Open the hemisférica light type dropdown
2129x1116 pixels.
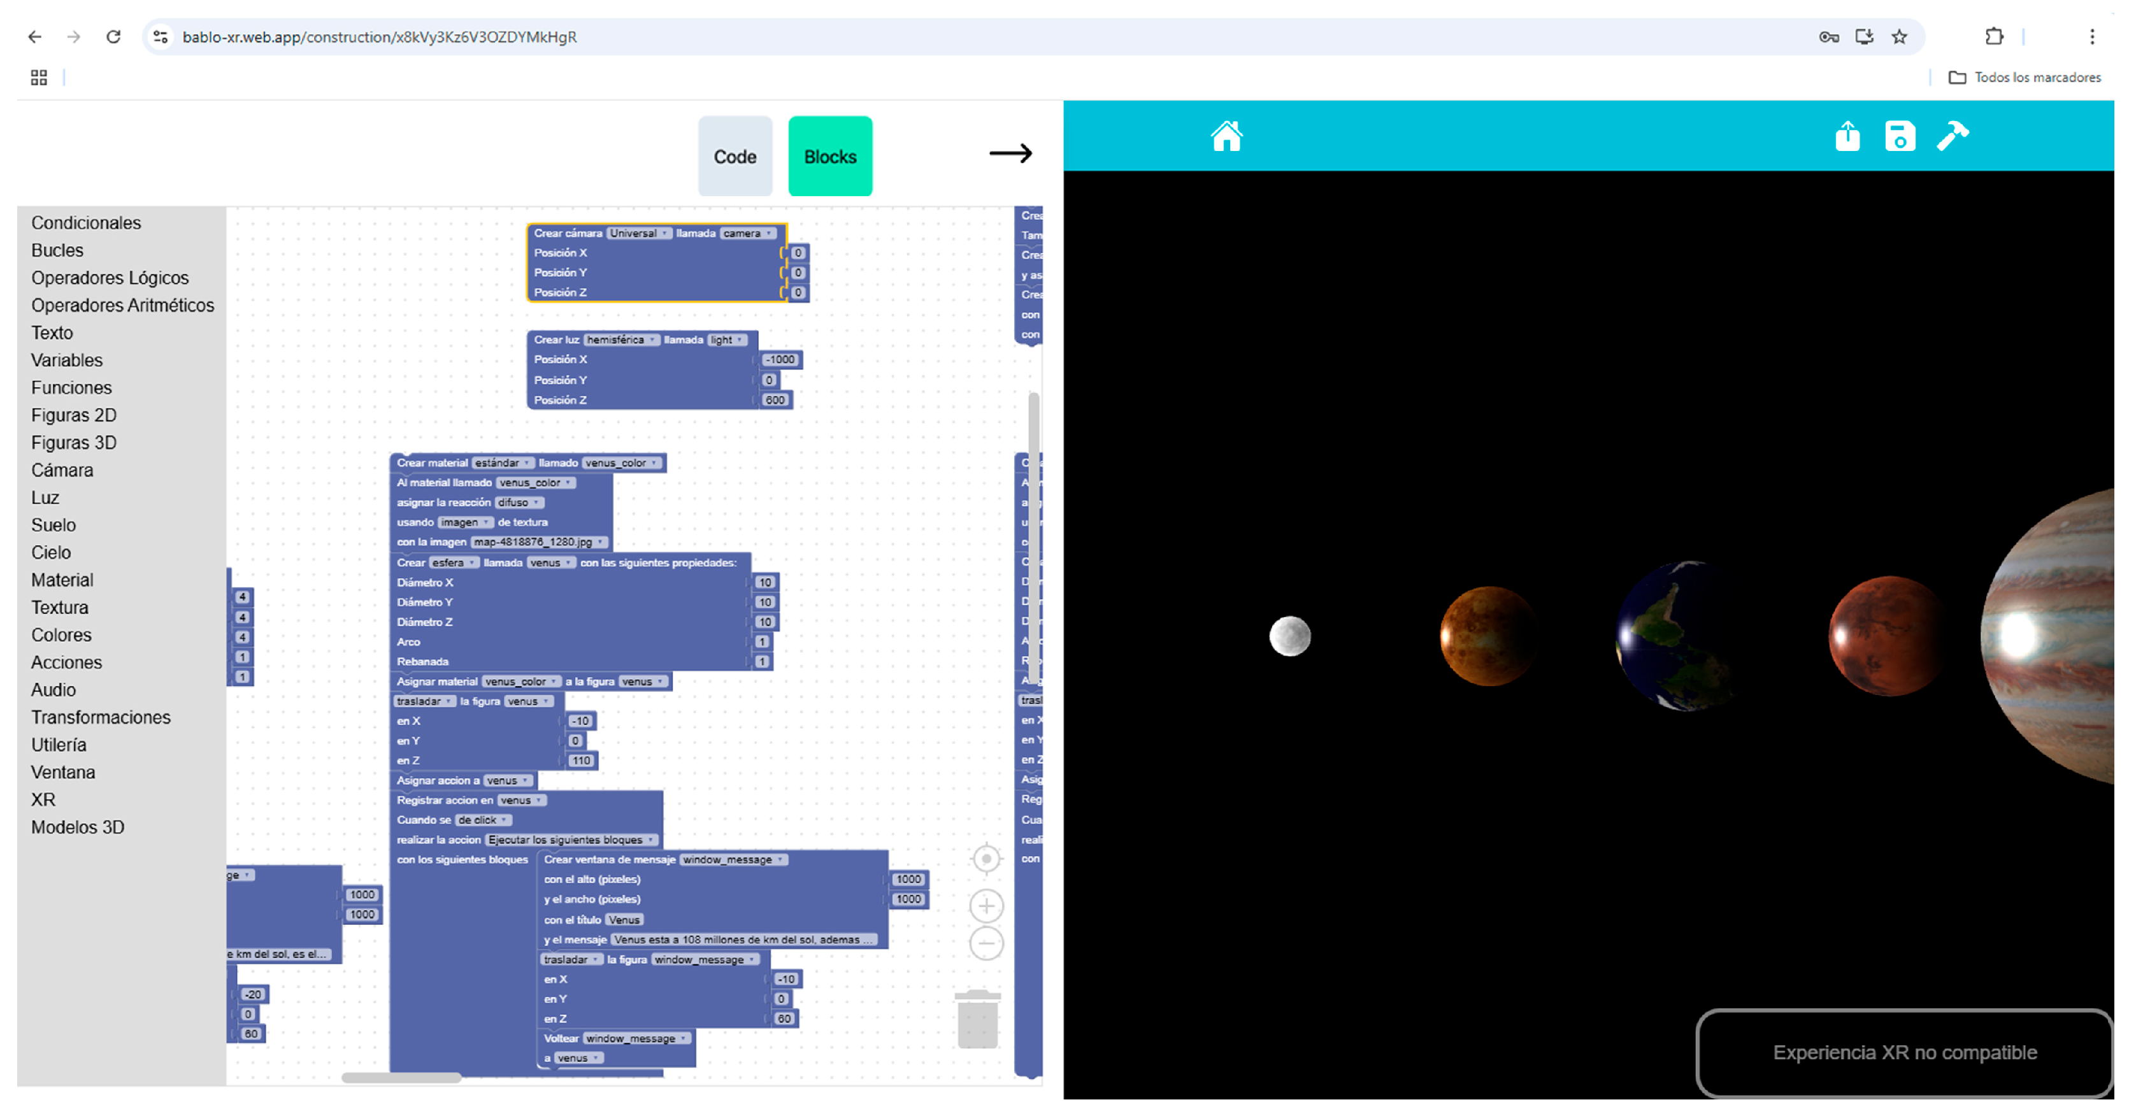coord(620,340)
